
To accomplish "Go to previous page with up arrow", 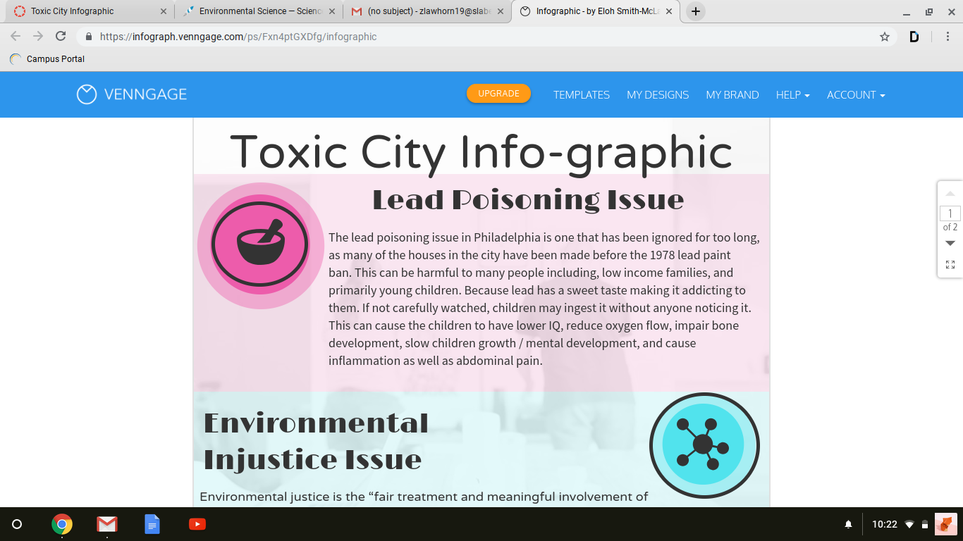I will click(950, 194).
